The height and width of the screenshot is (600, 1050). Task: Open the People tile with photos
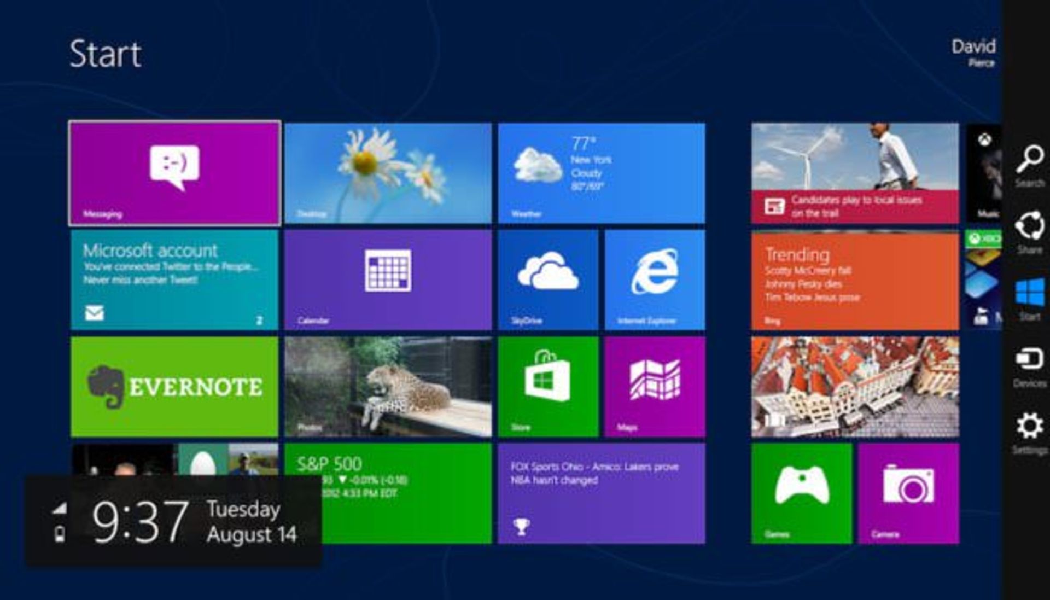tap(174, 459)
